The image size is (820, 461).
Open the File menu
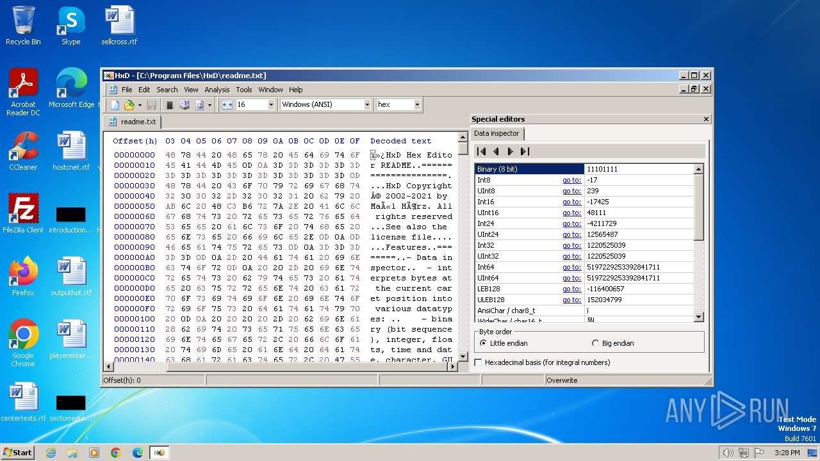click(127, 90)
